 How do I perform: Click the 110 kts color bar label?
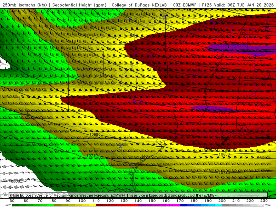coord(96,201)
